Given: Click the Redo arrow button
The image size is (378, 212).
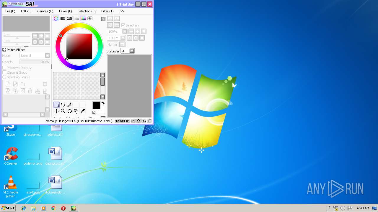Looking at the screenshot, I should point(117,19).
